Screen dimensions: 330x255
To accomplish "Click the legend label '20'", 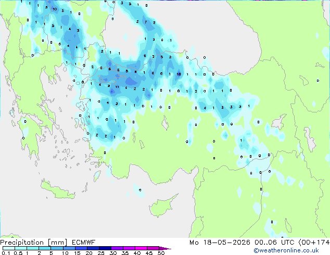I will 89,253.
